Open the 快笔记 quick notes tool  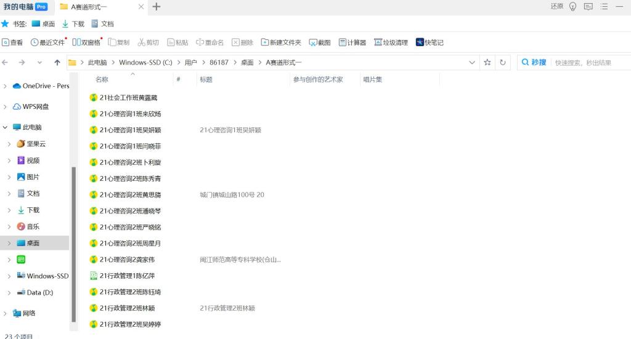429,42
